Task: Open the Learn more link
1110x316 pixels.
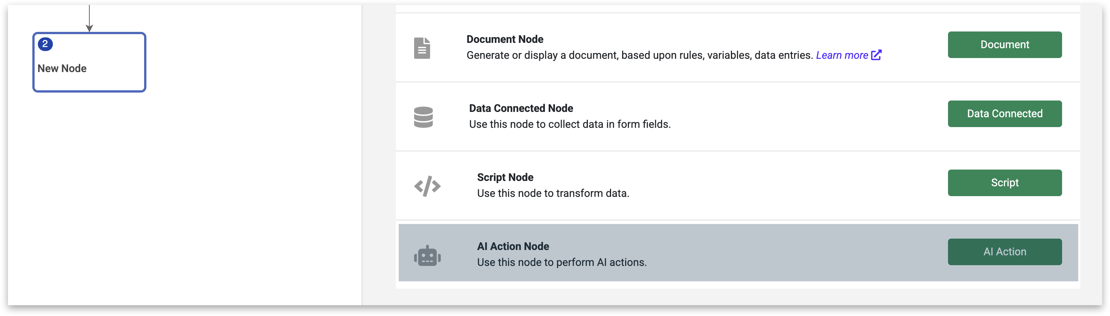Action: [842, 55]
